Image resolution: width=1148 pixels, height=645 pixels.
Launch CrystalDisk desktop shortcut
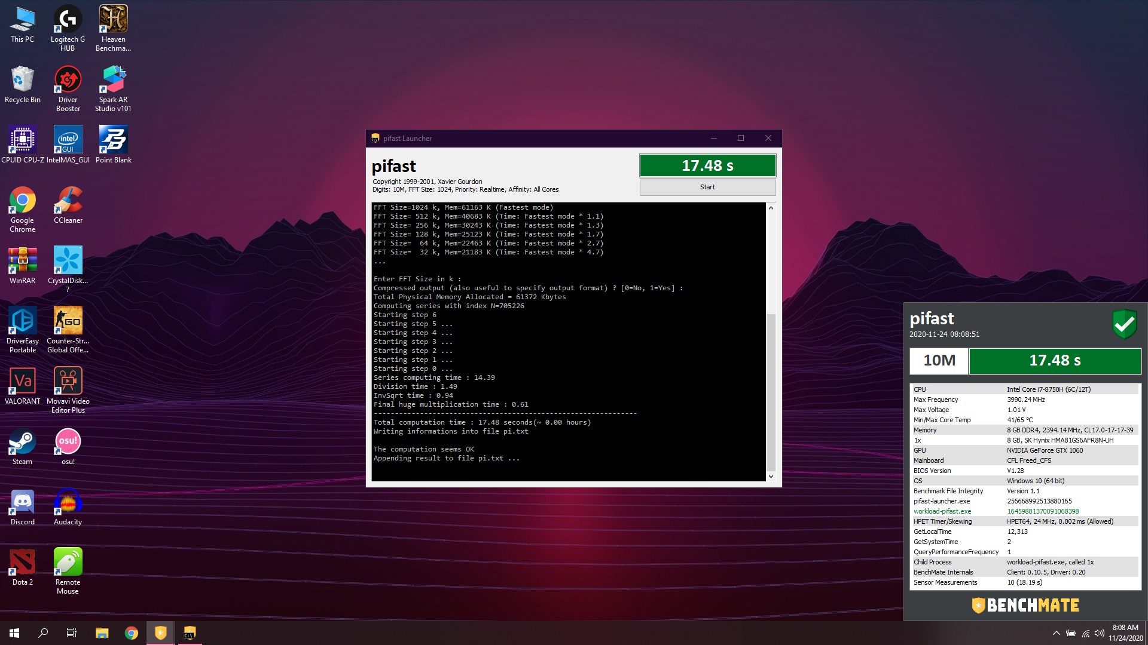click(68, 270)
